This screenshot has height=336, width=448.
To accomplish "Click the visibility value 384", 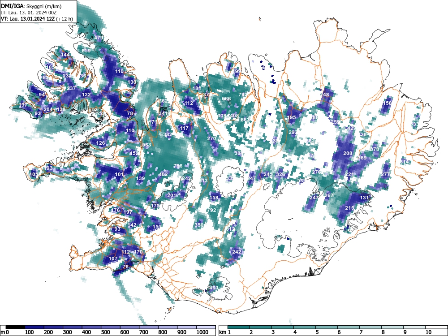I will [238, 153].
